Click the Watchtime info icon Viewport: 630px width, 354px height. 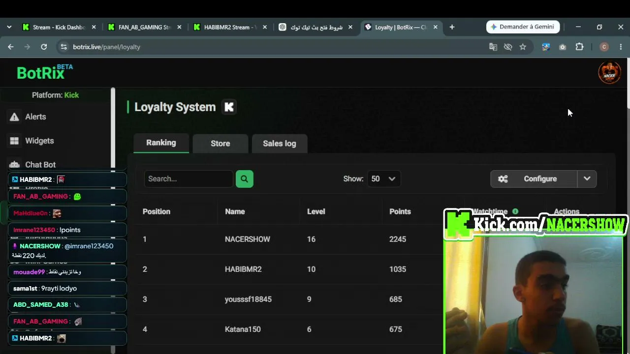coord(515,211)
